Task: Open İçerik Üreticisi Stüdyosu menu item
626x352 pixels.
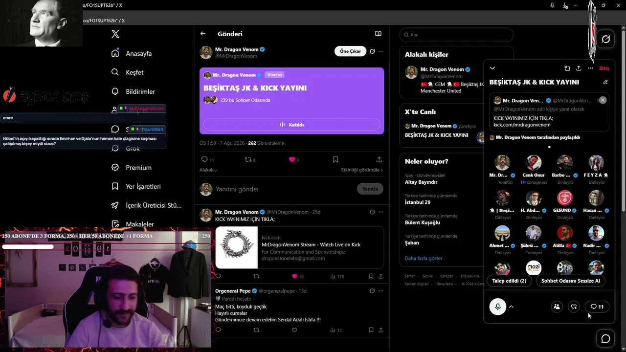Action: click(146, 205)
